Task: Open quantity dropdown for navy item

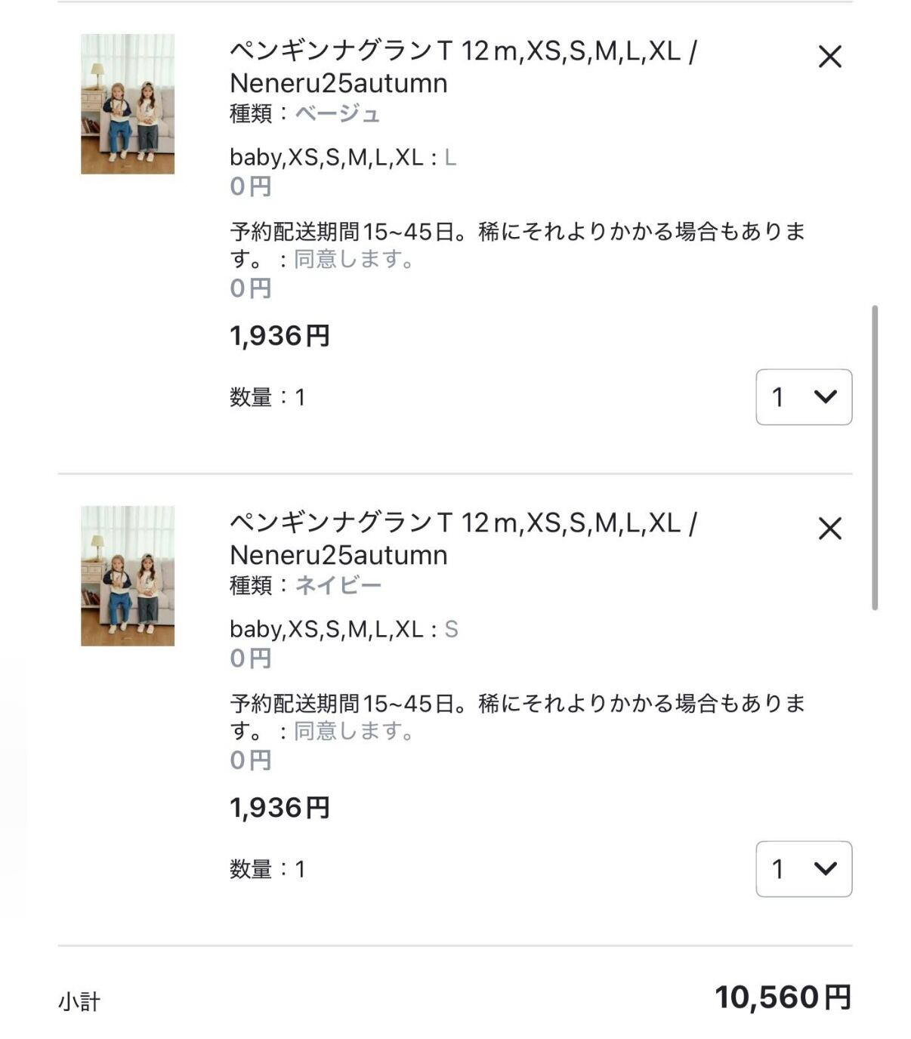Action: coord(804,869)
